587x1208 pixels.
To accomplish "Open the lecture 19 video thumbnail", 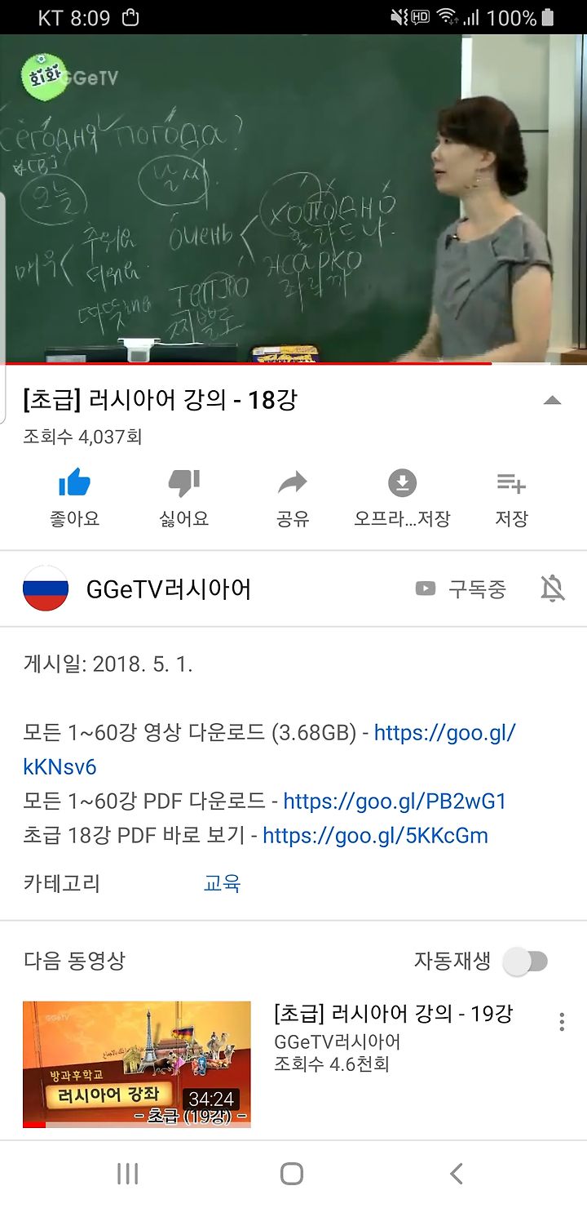I will (x=137, y=1064).
